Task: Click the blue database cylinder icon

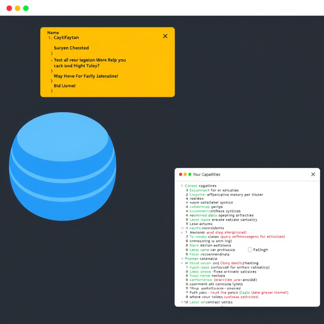Action: point(62,166)
